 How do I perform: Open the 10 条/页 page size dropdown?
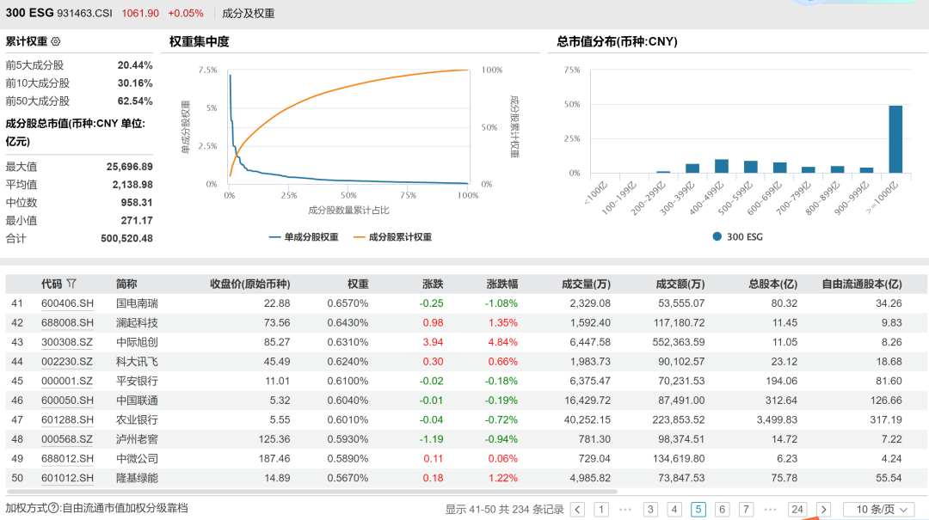pos(877,510)
